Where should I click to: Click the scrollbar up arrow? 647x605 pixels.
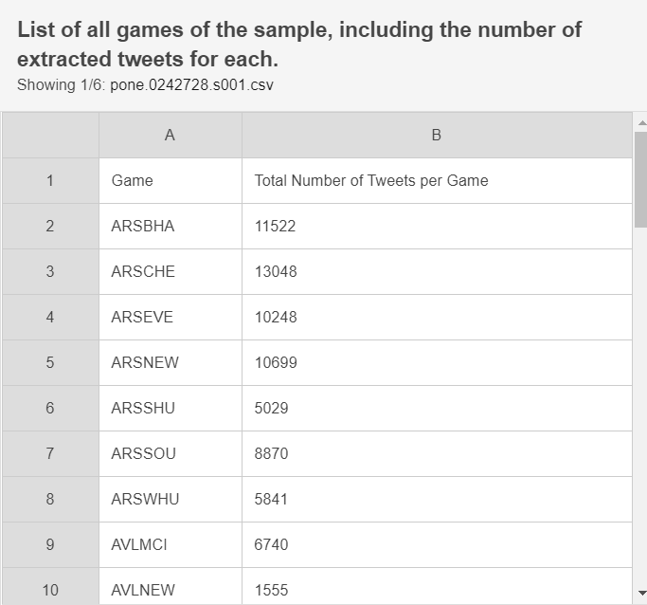641,122
